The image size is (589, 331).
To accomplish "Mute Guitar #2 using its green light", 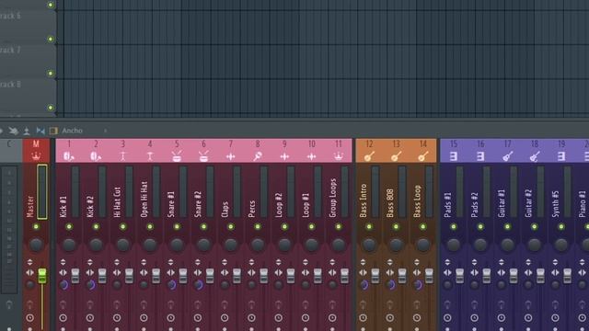I will click(x=535, y=227).
